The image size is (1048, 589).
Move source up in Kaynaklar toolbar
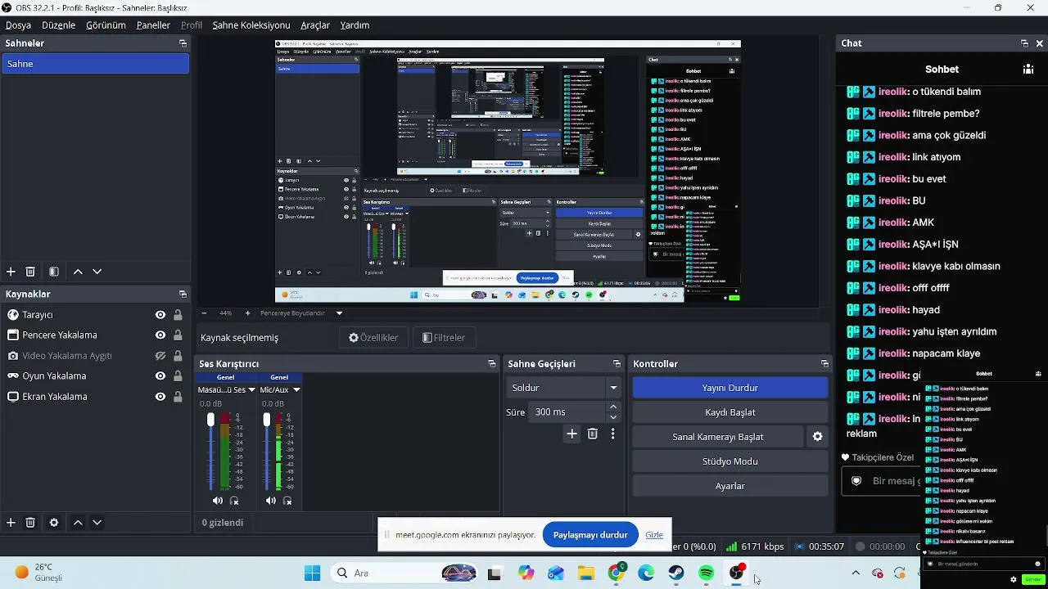pos(78,523)
